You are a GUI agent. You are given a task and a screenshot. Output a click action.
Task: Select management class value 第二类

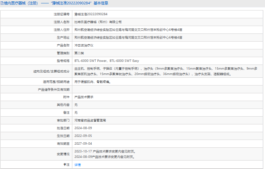79,53
